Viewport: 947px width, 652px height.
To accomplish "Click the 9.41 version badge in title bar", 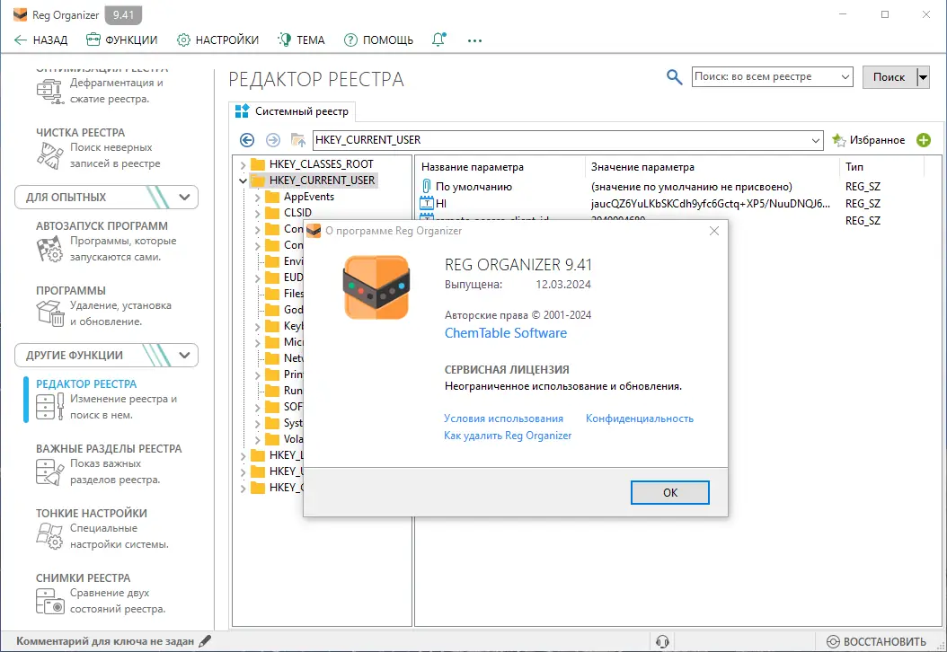I will [123, 15].
